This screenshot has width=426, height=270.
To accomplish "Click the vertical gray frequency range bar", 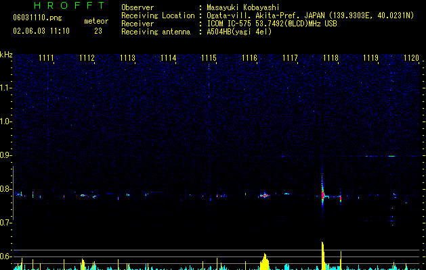I will tap(13, 193).
